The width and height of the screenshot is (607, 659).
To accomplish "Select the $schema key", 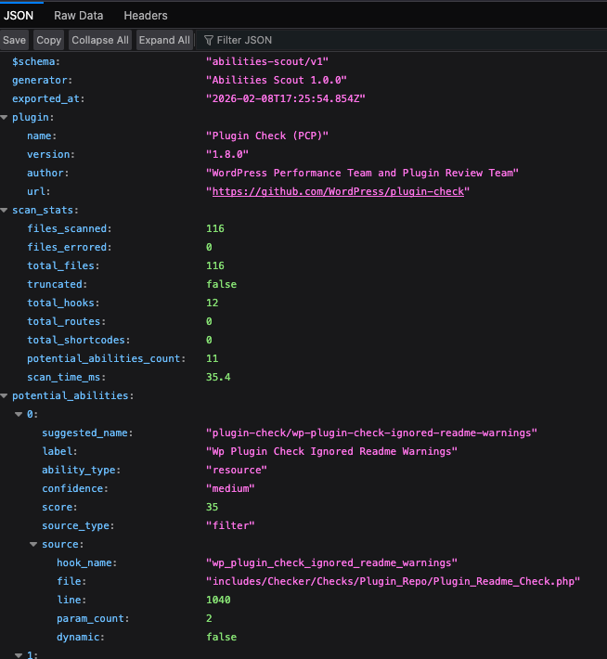I will click(33, 61).
